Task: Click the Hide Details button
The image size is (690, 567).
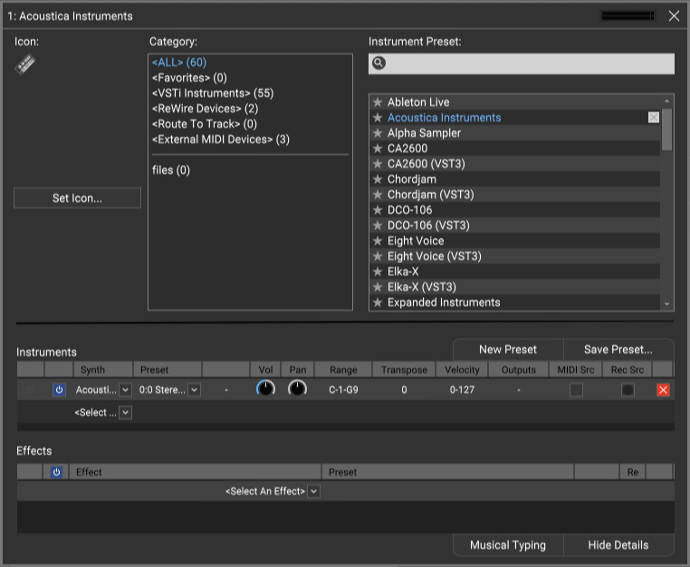Action: point(618,545)
